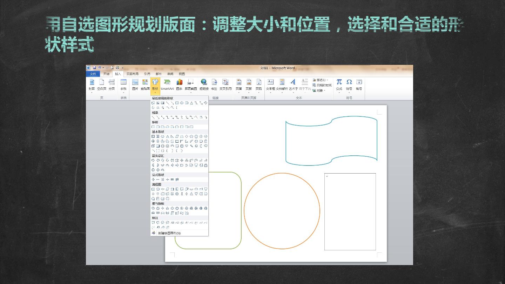Pick the first rectangular callout under 标注
The width and height of the screenshot is (505, 284).
tap(153, 223)
